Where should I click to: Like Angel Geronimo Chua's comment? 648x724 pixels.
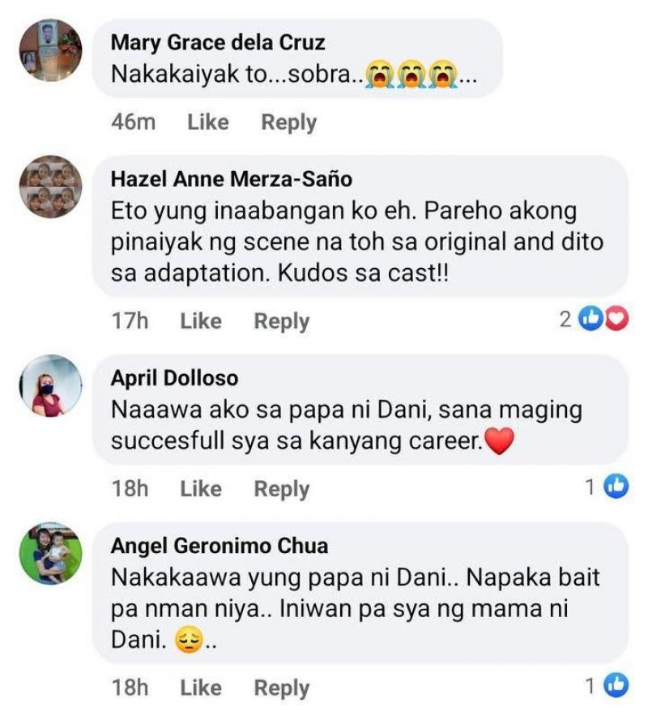pos(201,688)
